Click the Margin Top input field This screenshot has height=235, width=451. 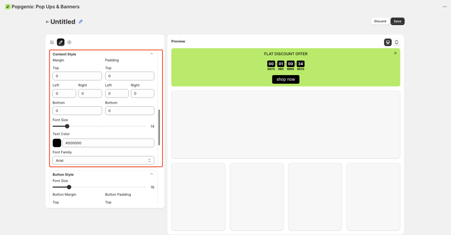[x=77, y=76]
